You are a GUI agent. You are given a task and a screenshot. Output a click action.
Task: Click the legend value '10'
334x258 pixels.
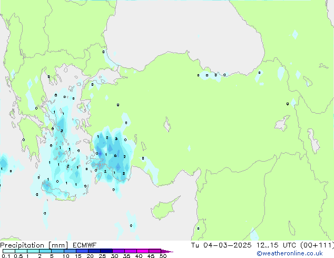tap(66, 256)
